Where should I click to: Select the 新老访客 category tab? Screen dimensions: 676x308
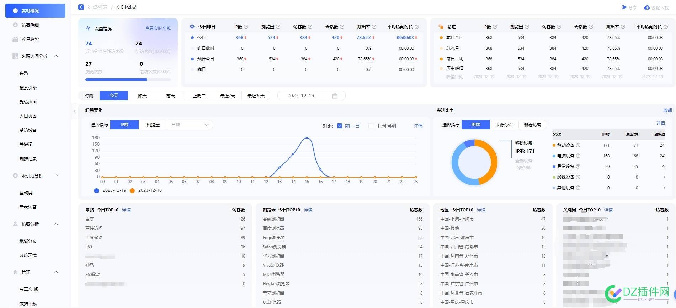[x=533, y=125]
